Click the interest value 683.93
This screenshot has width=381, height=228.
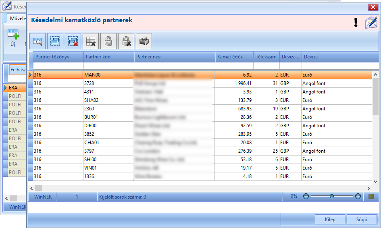[x=245, y=109]
